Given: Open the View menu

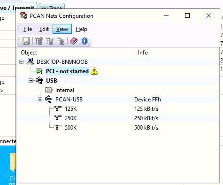Looking at the screenshot, I should 62,29.
